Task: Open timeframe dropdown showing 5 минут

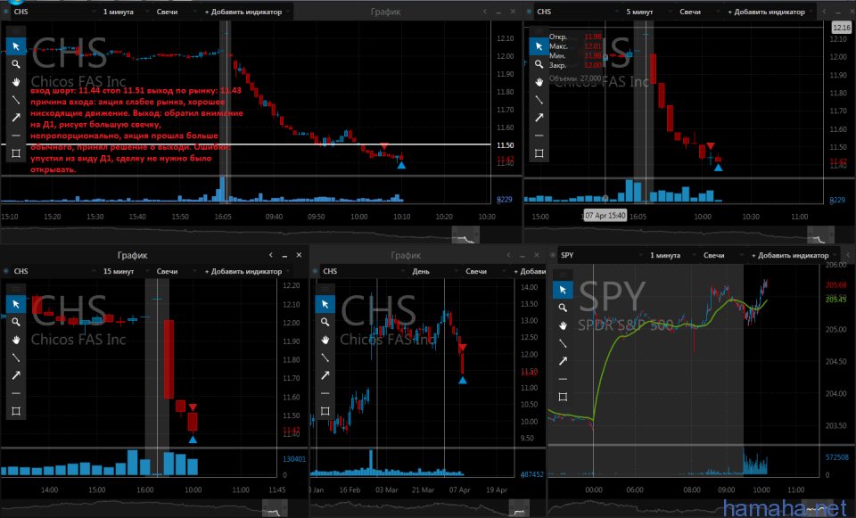Action: point(646,12)
